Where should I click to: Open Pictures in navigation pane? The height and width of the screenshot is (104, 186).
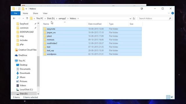(24, 81)
